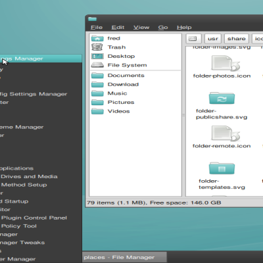Open the View menu
The image size is (263, 263).
[x=141, y=28]
